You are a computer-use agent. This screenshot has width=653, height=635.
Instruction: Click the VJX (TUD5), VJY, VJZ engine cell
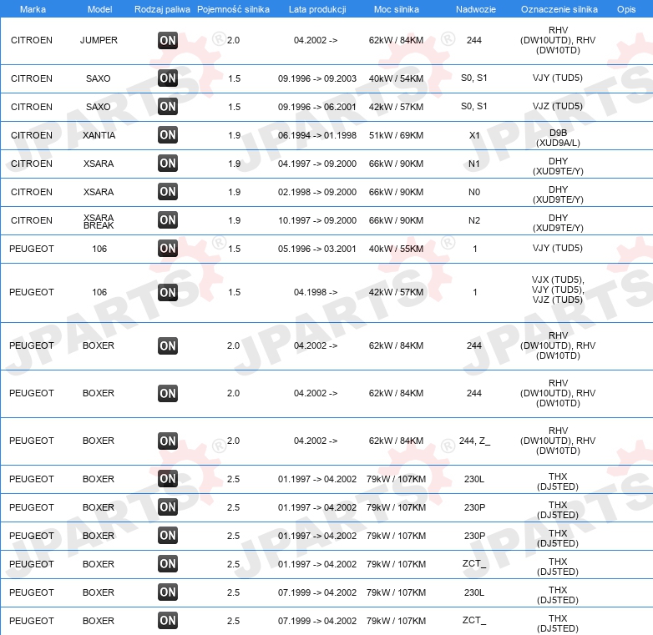[558, 290]
